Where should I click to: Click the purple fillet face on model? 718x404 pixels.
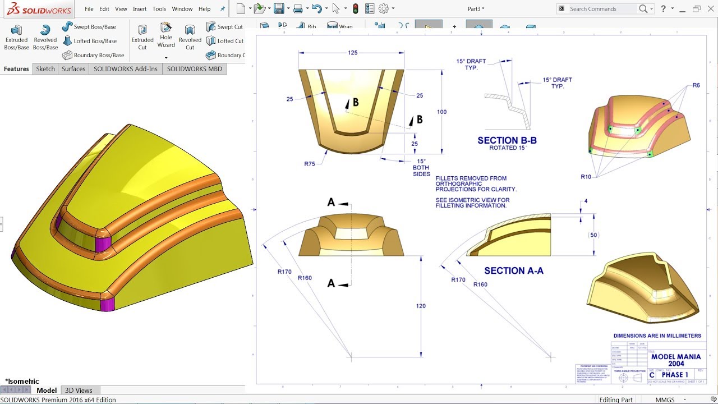coord(104,245)
